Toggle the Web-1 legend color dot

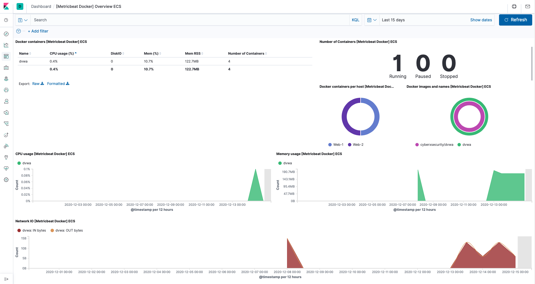330,145
